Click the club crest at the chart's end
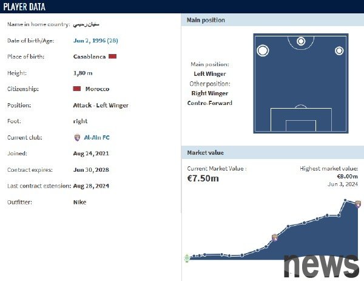 (x=358, y=204)
